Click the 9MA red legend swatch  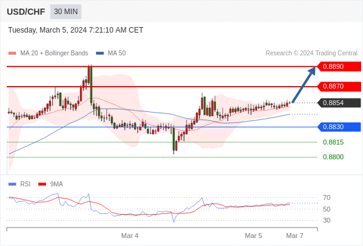(x=42, y=184)
